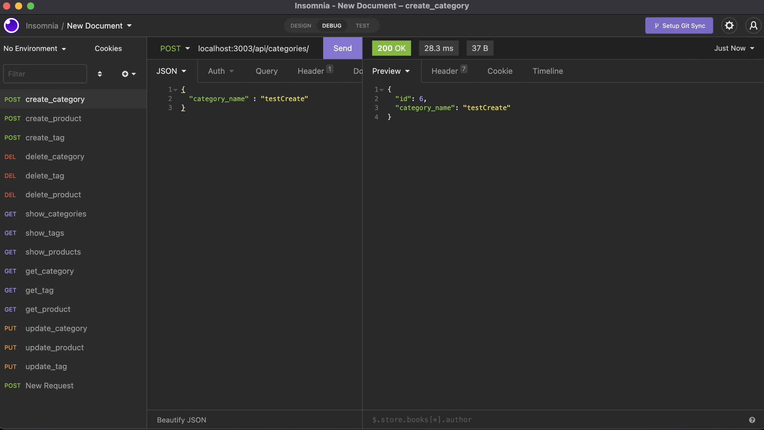Click the 37 B response size badge
The height and width of the screenshot is (430, 764).
pyautogui.click(x=480, y=48)
